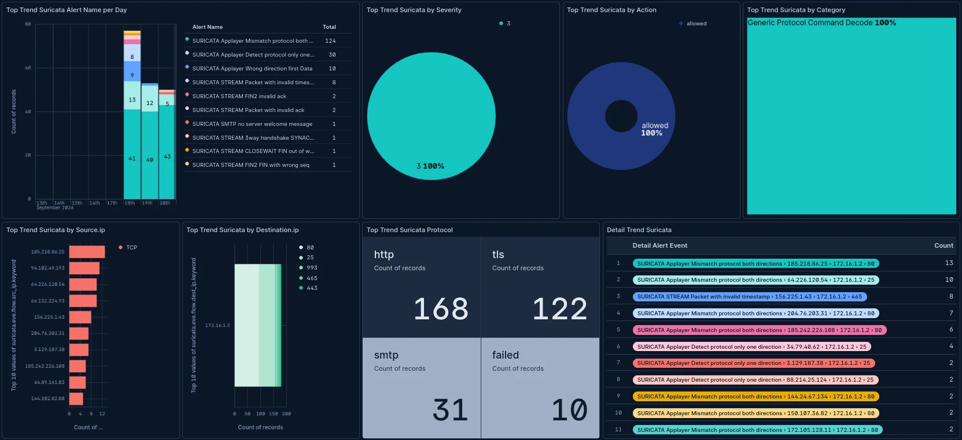This screenshot has width=962, height=440.
Task: Click the bar for source 94.102.49.193
Action: click(84, 268)
